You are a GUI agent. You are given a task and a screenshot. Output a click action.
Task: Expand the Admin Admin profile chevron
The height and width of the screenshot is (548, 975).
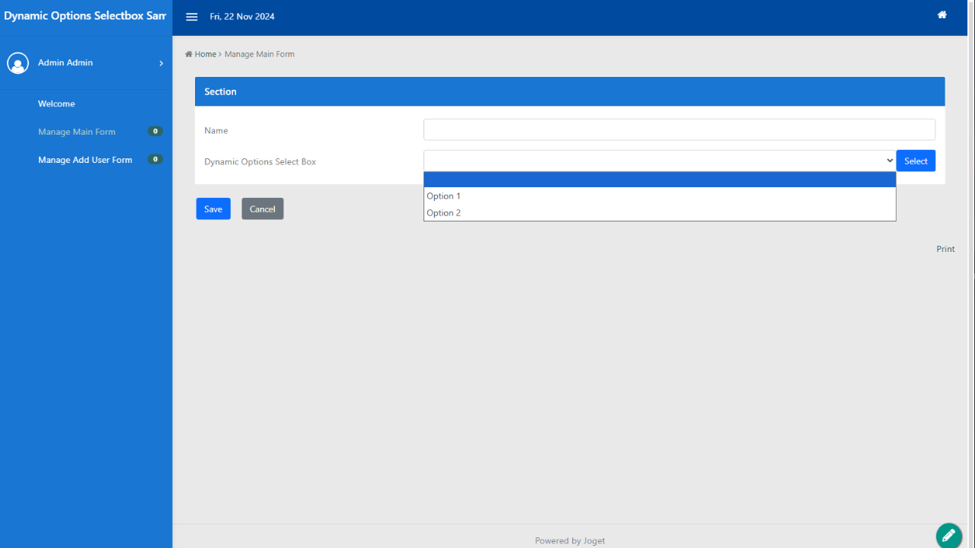click(x=161, y=63)
